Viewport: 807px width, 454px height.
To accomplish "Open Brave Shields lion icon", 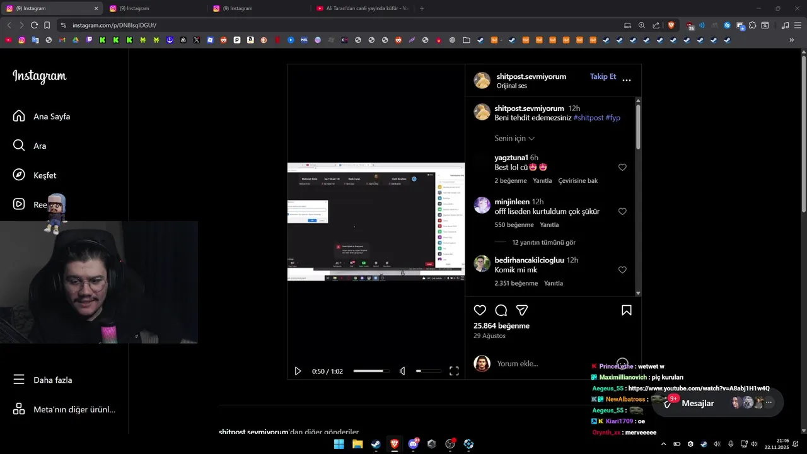I will 671,25.
